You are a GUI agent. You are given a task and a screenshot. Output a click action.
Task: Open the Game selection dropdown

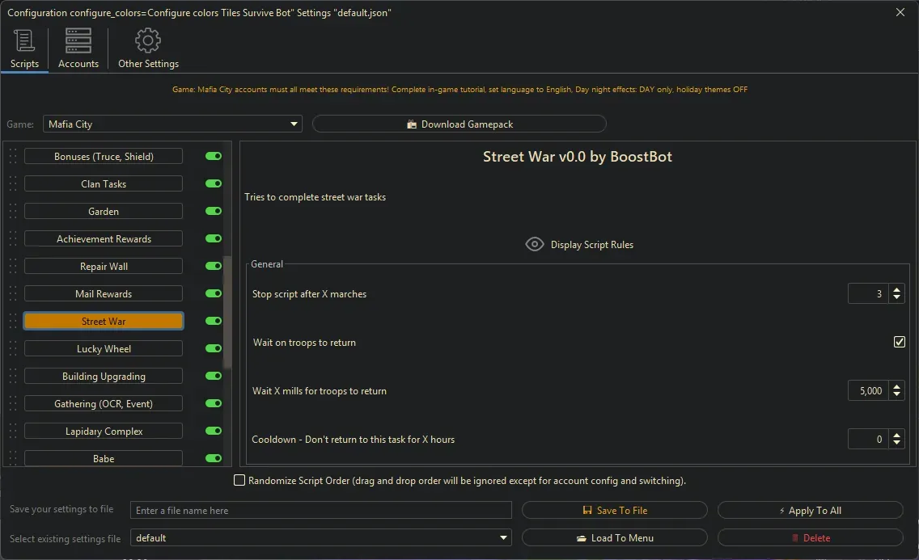click(x=172, y=124)
